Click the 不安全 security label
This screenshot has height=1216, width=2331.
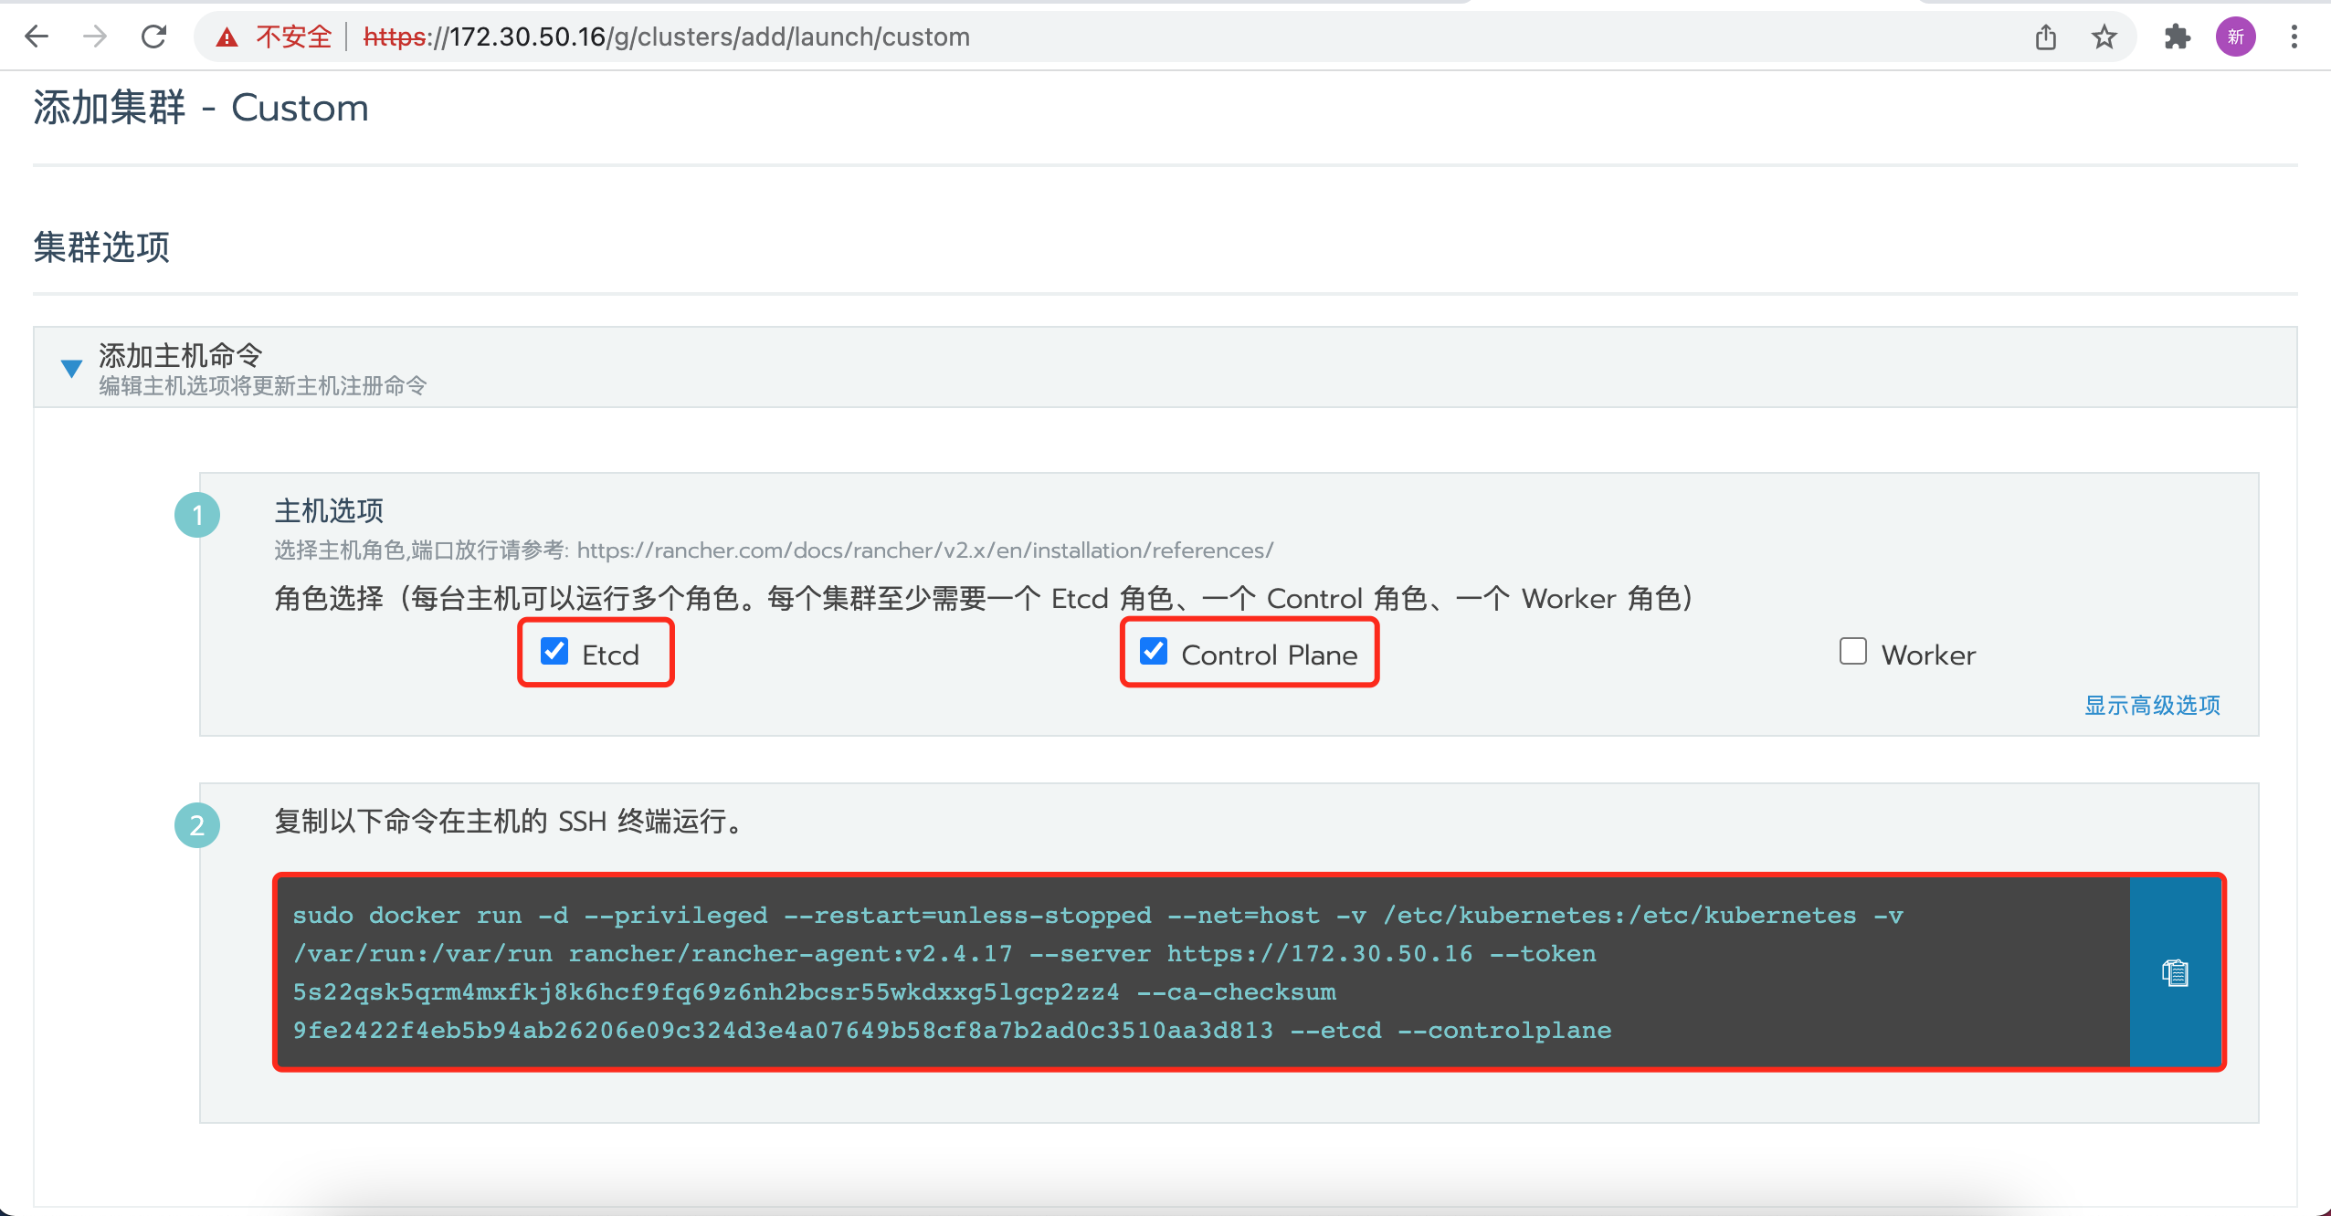coord(294,37)
